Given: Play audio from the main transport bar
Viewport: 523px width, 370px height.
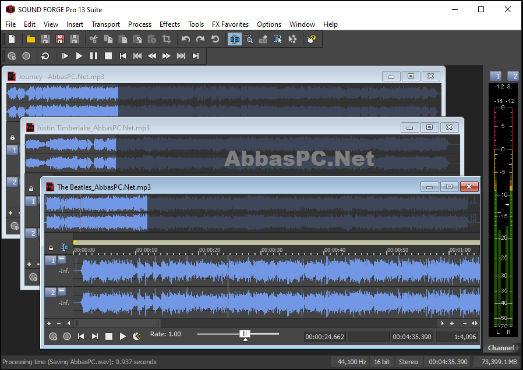Looking at the screenshot, I should (x=79, y=56).
